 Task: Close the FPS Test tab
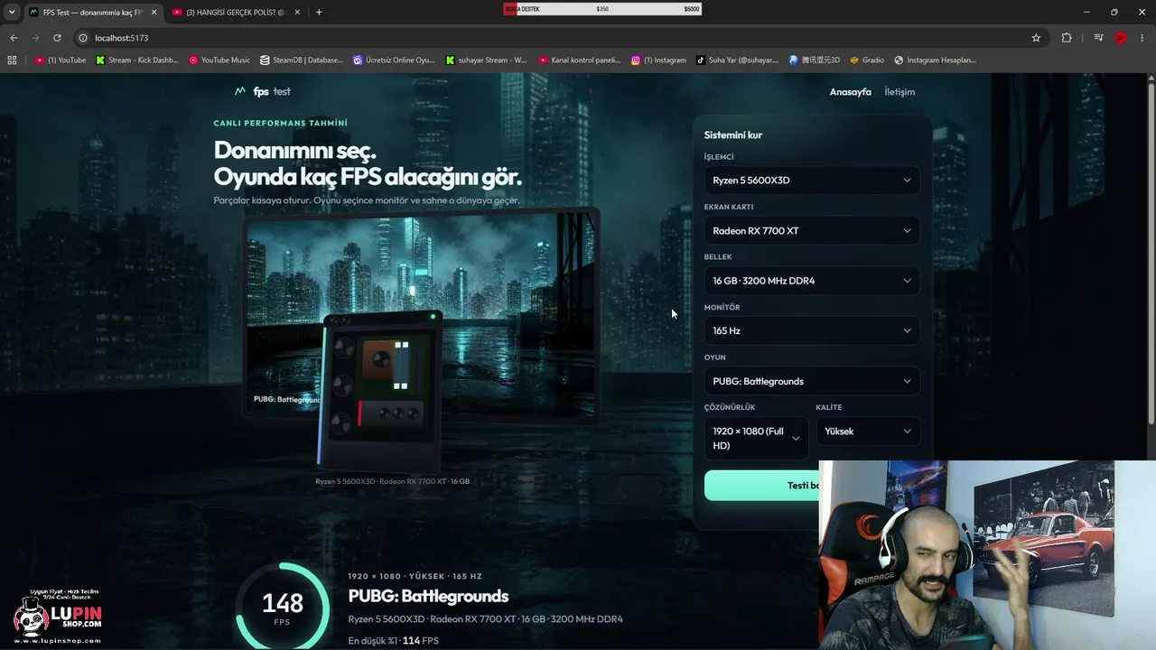(x=154, y=12)
